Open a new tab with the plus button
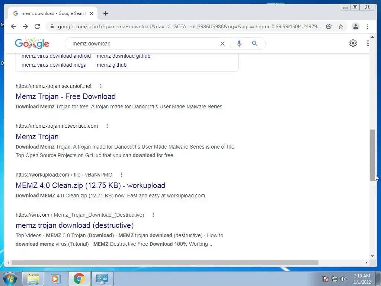This screenshot has width=381, height=286. point(105,13)
